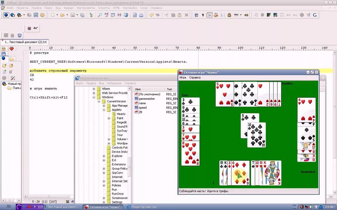Viewport: 337px width, 210px height.
Task: Open the bookmarks book icon
Action: coord(126,15)
